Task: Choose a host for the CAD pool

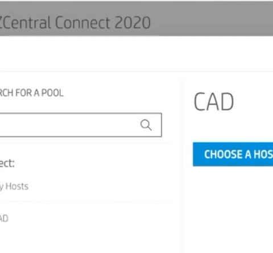Action: click(x=233, y=154)
